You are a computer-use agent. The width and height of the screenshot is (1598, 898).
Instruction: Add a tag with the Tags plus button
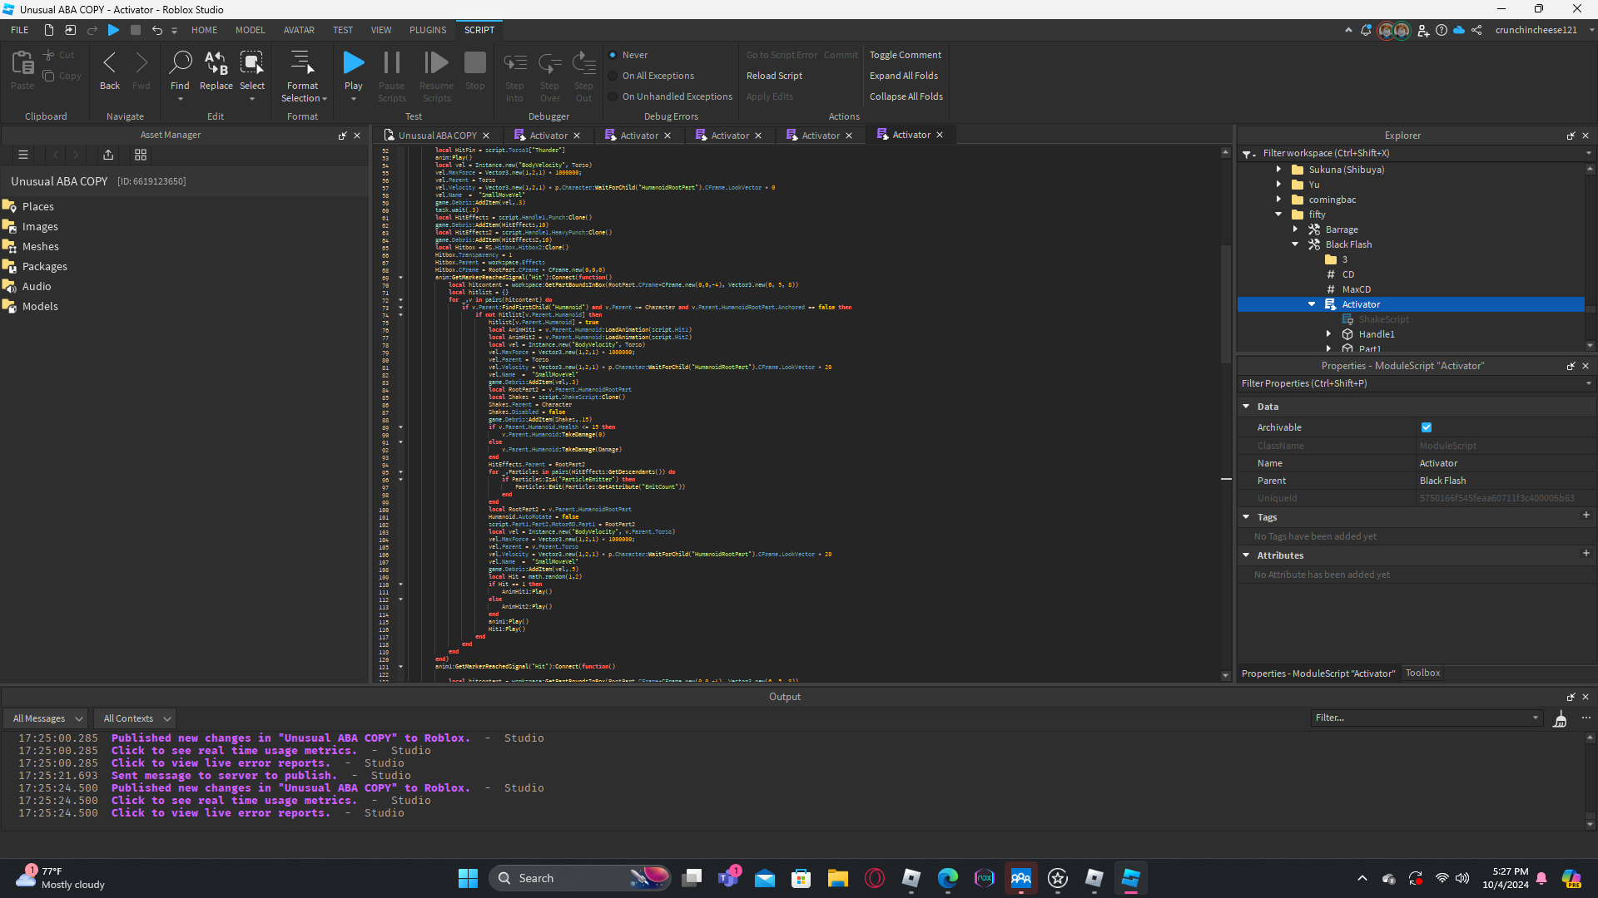click(x=1586, y=516)
